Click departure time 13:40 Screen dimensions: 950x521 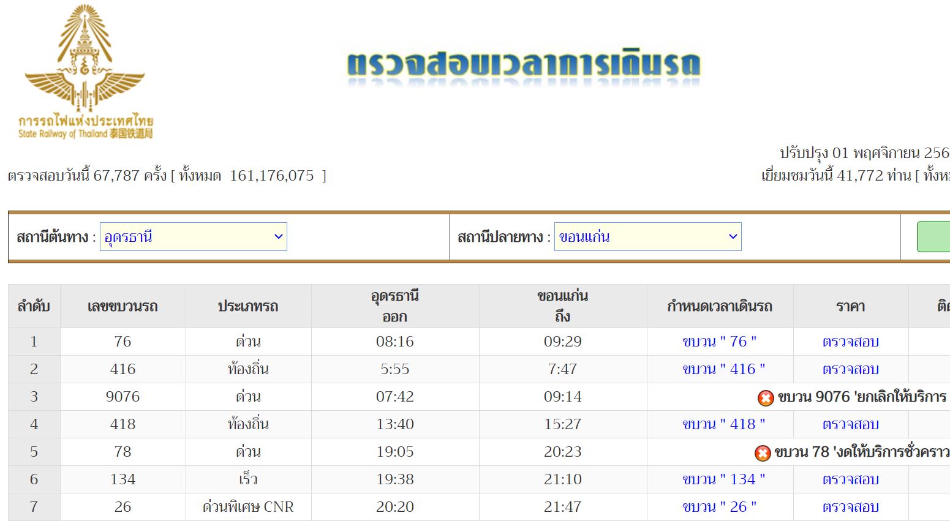coord(395,424)
